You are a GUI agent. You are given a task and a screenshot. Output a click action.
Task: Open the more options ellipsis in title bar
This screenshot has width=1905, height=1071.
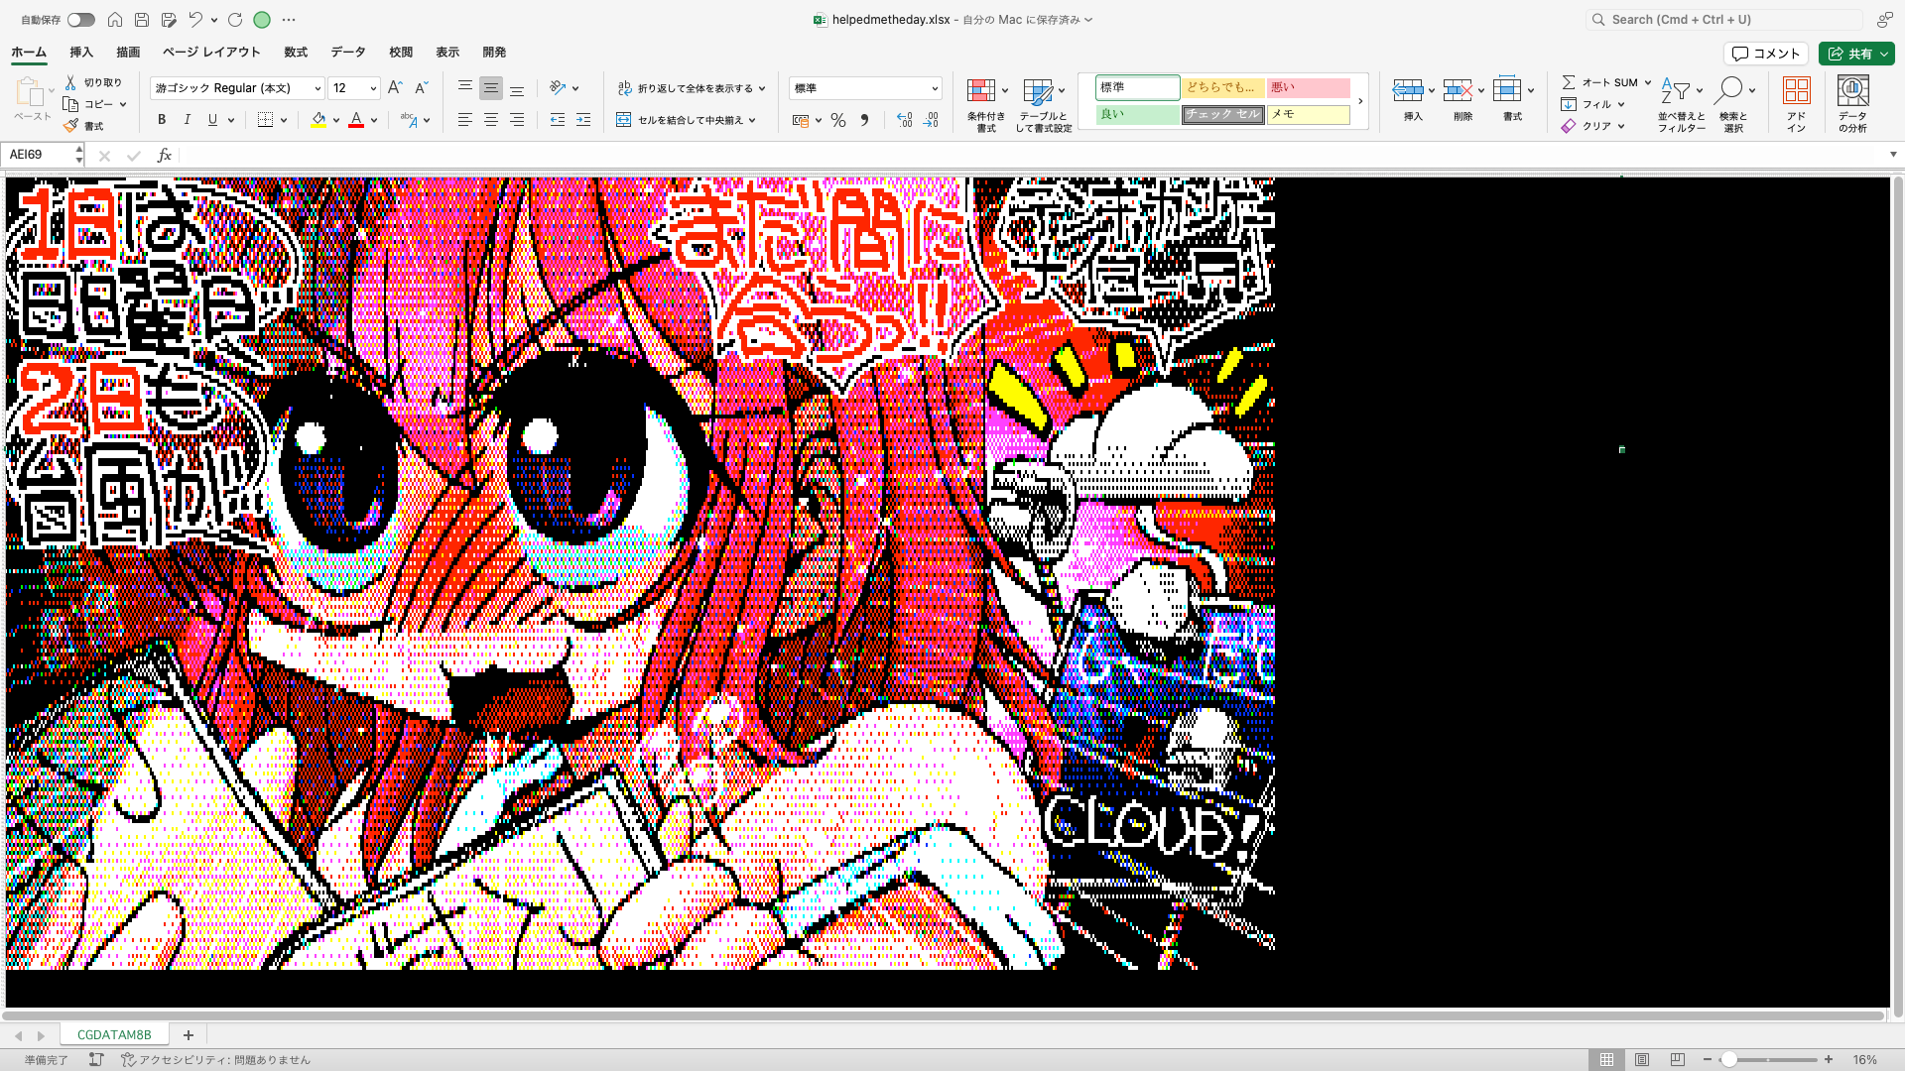pos(289,20)
